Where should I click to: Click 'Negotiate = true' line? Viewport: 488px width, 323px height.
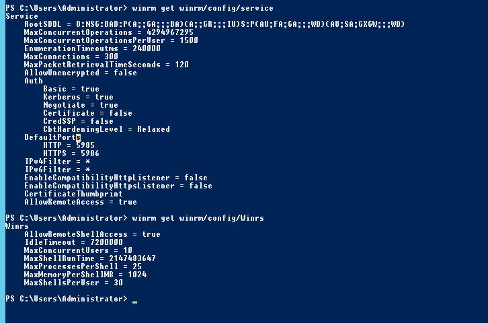tap(81, 105)
